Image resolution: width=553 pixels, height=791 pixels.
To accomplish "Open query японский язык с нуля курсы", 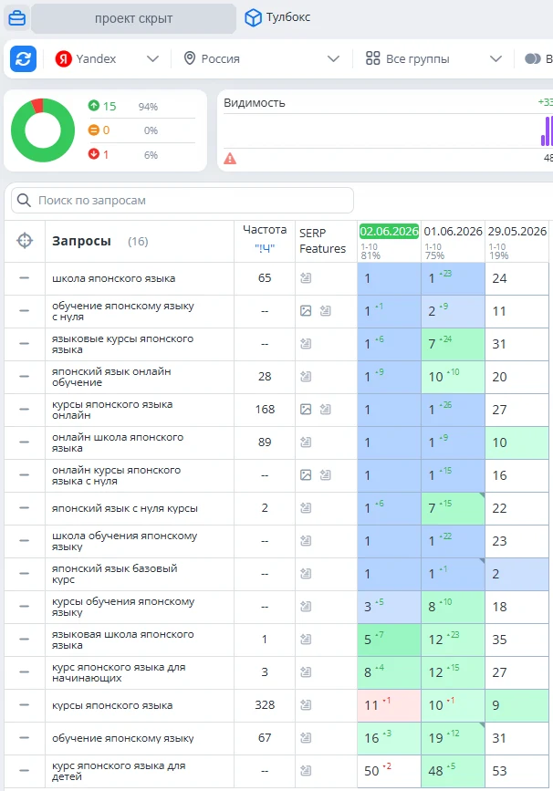I will coord(125,508).
